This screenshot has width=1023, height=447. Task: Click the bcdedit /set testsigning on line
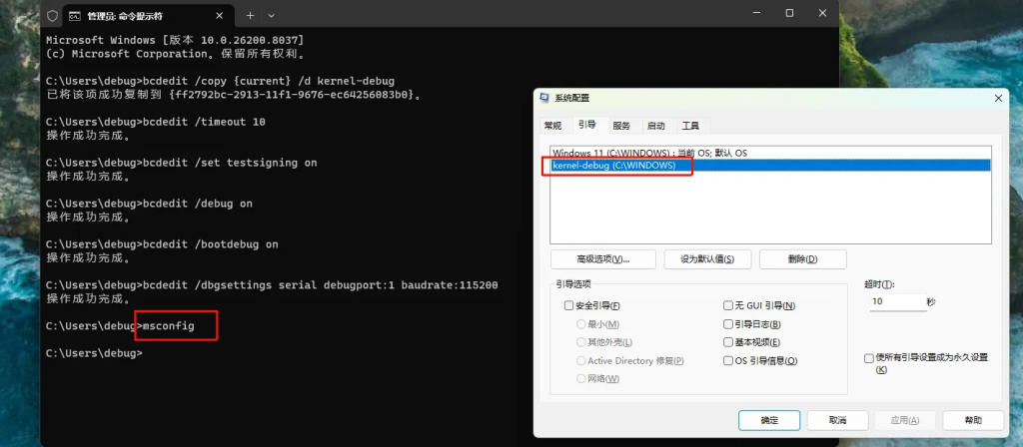(182, 163)
